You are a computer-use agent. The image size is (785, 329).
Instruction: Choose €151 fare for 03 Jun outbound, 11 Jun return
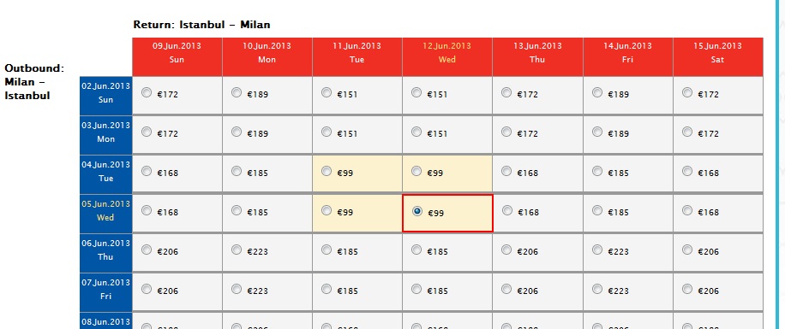point(327,132)
